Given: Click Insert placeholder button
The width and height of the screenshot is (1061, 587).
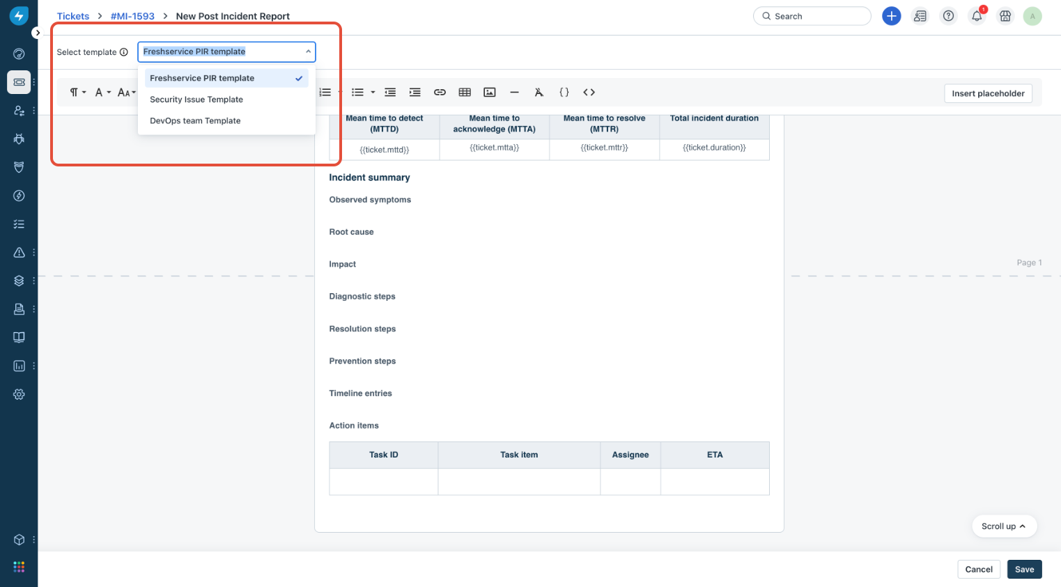Looking at the screenshot, I should point(988,93).
